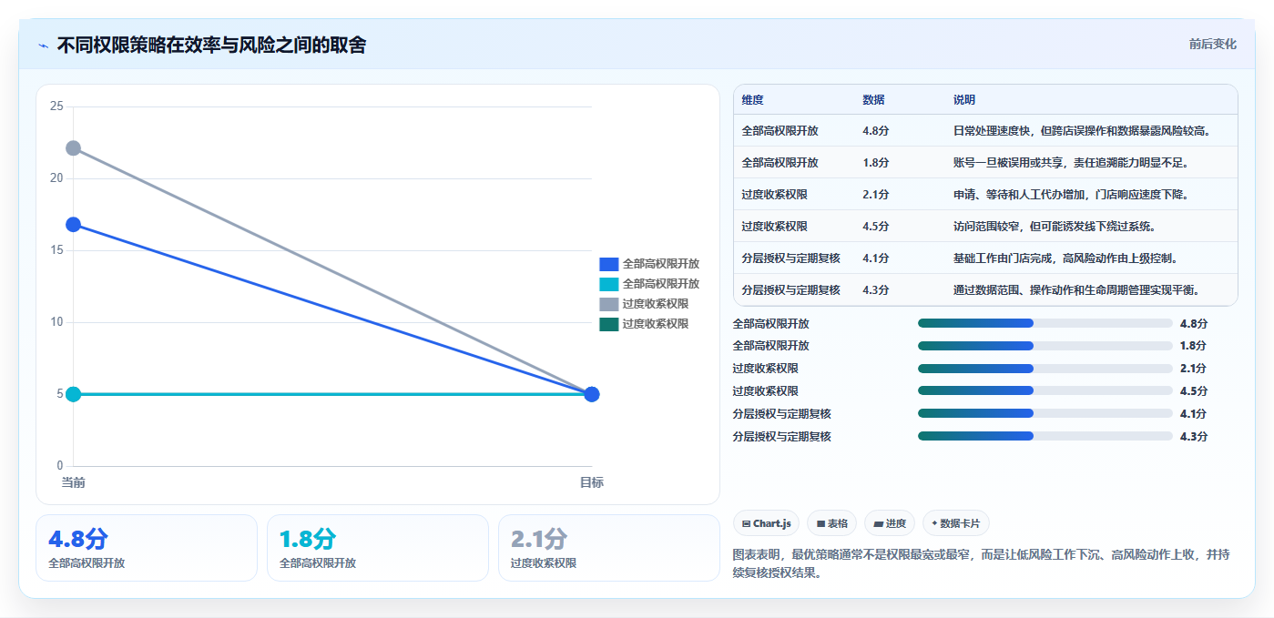Click description 基础工作由门店完成，高风险动作由上级控制。

(x=1065, y=258)
